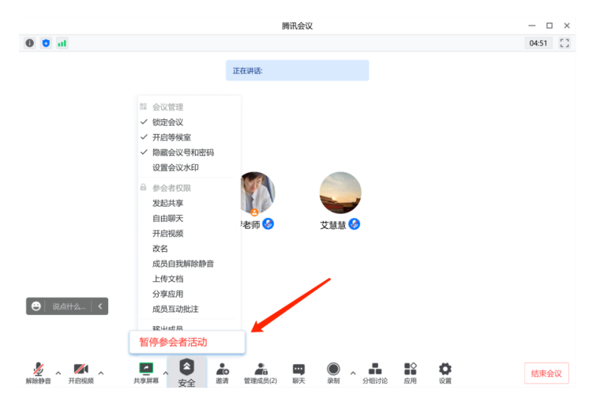Viewport: 600px width, 398px height.
Task: Open the invite (邀请) option
Action: point(222,373)
